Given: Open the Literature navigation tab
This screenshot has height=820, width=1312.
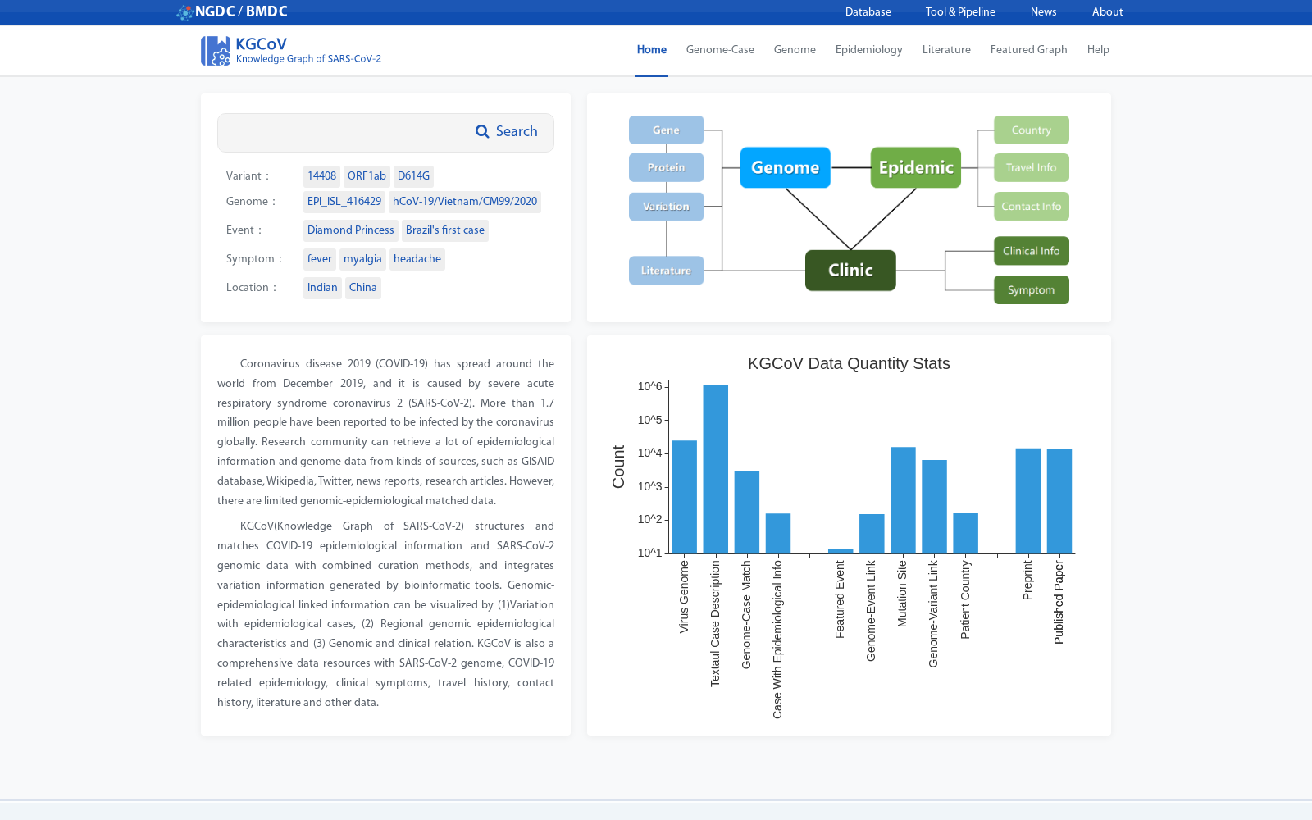Looking at the screenshot, I should pos(946,50).
